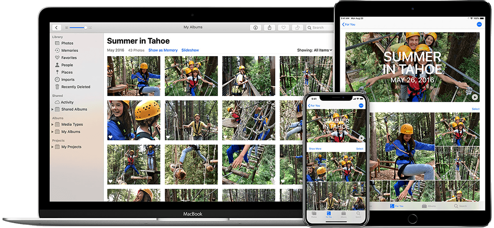Expand the My Projects disclosure triangle
This screenshot has height=228, width=494.
53,147
